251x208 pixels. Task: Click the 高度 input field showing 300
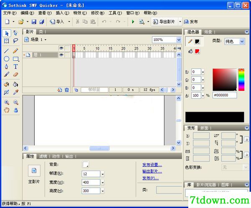click(x=91, y=191)
